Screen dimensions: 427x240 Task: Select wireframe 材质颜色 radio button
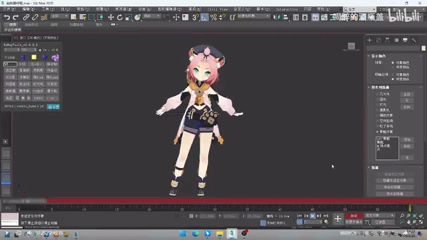(x=393, y=67)
